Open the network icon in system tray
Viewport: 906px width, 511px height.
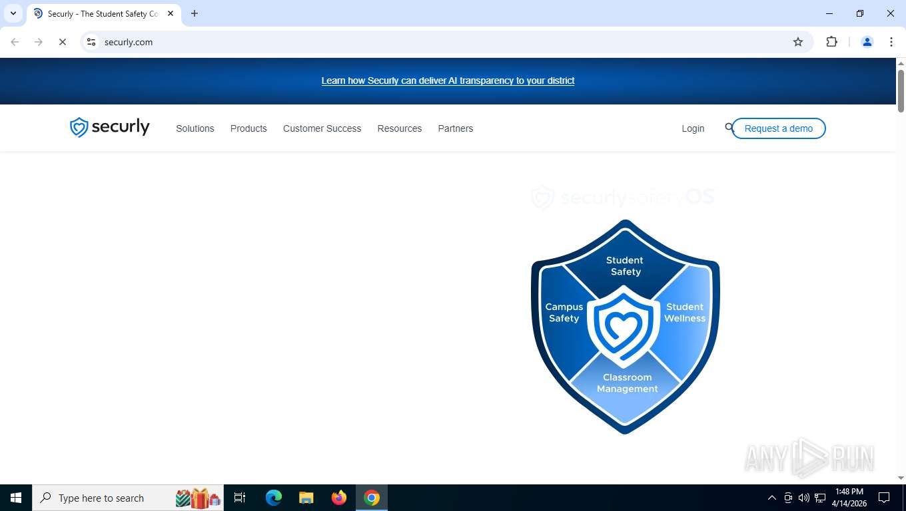click(820, 498)
